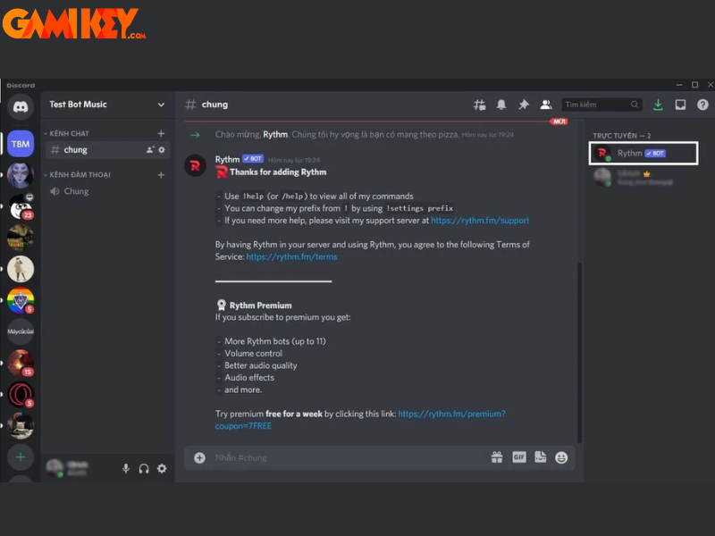Viewport: 715px width, 536px height.
Task: Click the "Thanks for adding Rythm" heading
Action: pyautogui.click(x=278, y=172)
